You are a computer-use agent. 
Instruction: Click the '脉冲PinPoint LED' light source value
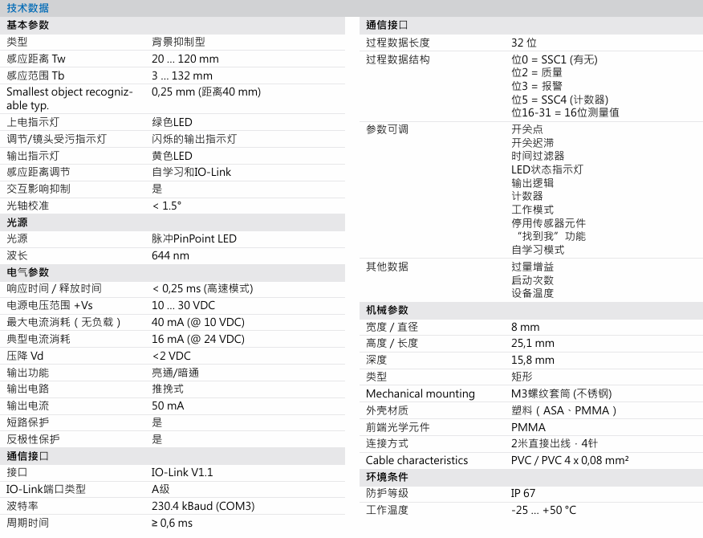pos(194,238)
